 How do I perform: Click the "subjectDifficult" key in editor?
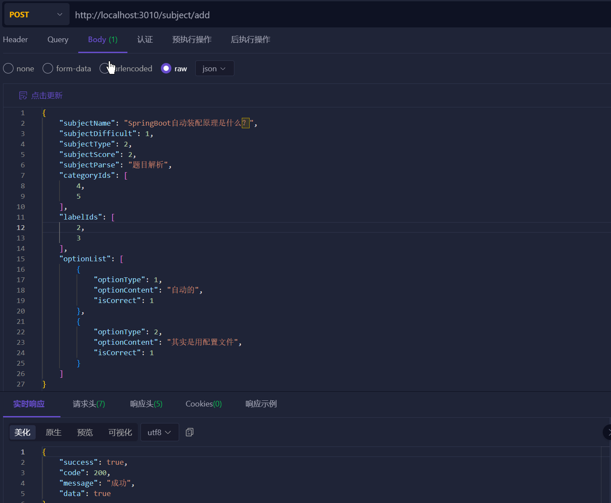pos(98,133)
